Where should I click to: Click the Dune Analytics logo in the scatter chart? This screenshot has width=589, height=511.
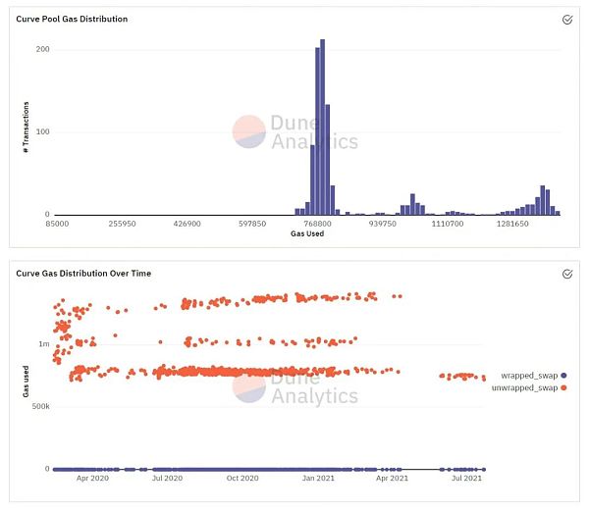click(x=295, y=387)
